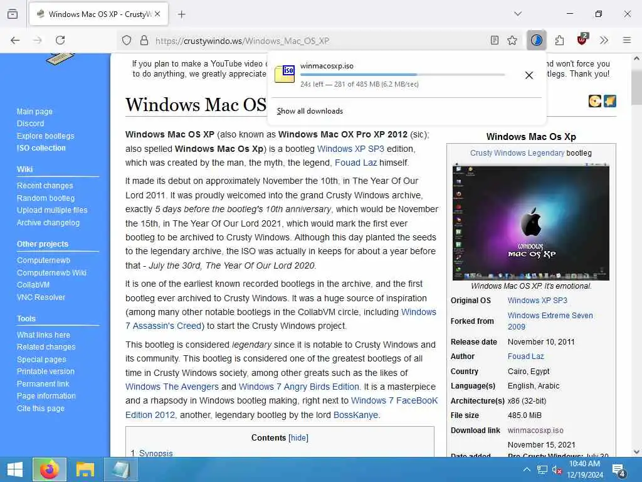Image resolution: width=642 pixels, height=482 pixels.
Task: Collapse contents with the hide toggle
Action: point(298,437)
